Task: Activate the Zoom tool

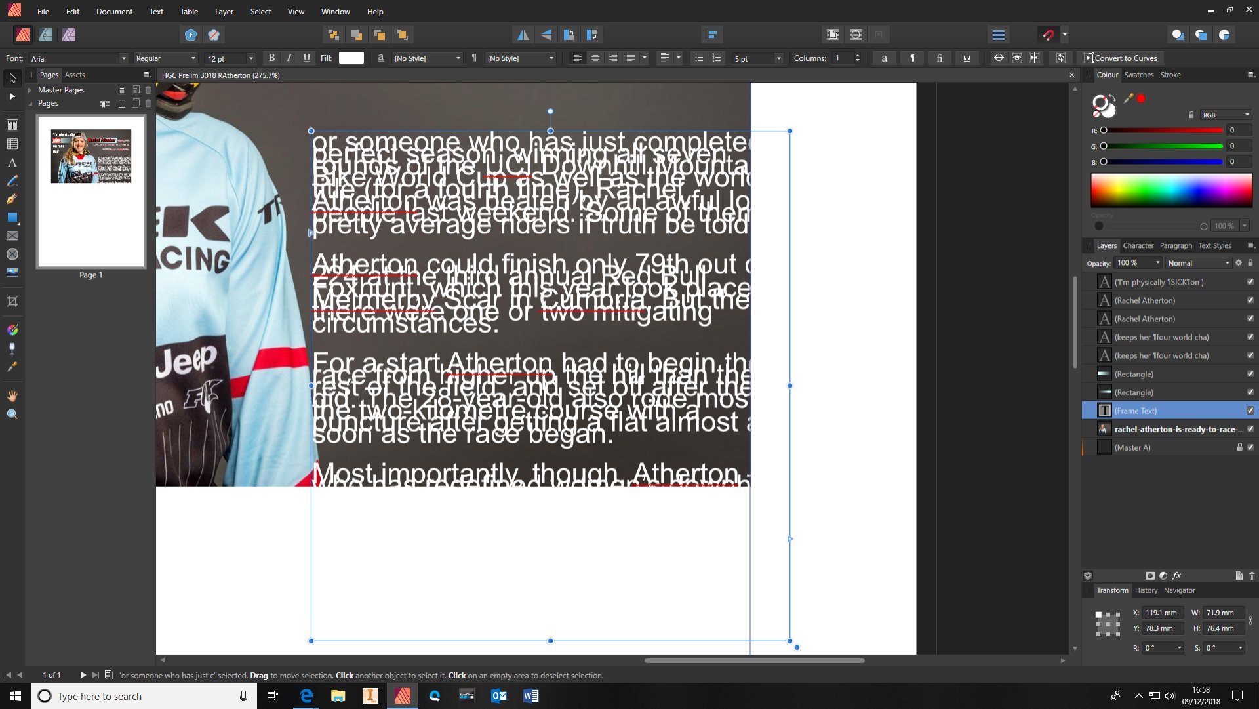Action: tap(12, 413)
